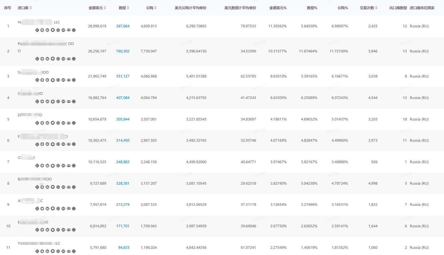Click quantity link 248,883 in row 7
444x255 pixels.
pos(122,162)
